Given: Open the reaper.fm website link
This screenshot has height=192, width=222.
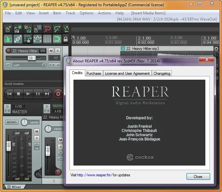Looking at the screenshot, I should (x=95, y=175).
